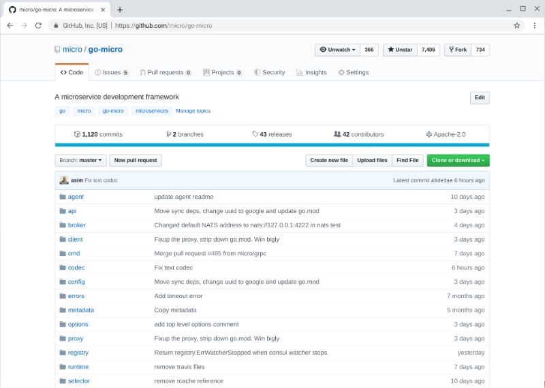The image size is (545, 388).
Task: Reload the GitHub page
Action: [38, 25]
